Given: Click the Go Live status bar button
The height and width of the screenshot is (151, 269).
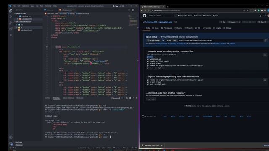Looking at the screenshot, I should (x=117, y=148).
